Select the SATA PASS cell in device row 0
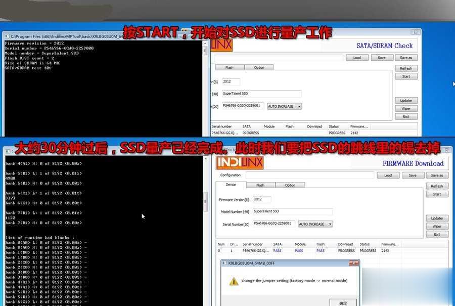This screenshot has height=306, width=455. [277, 250]
